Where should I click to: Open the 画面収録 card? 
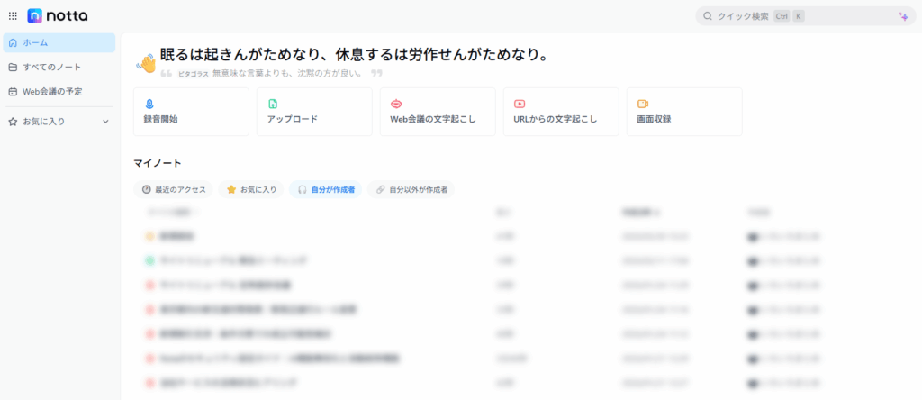click(x=684, y=112)
